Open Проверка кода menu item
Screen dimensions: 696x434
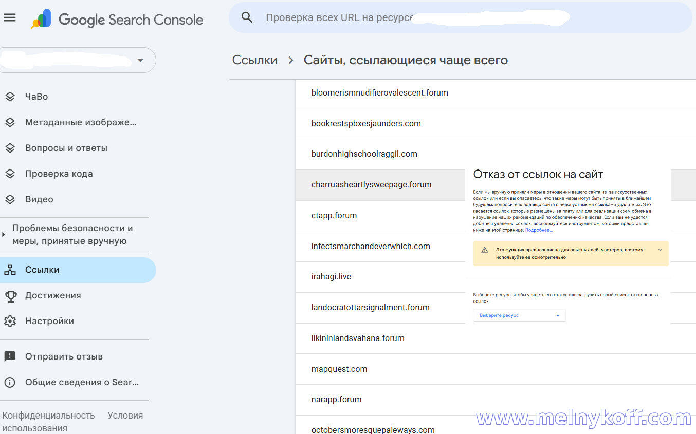(x=59, y=174)
